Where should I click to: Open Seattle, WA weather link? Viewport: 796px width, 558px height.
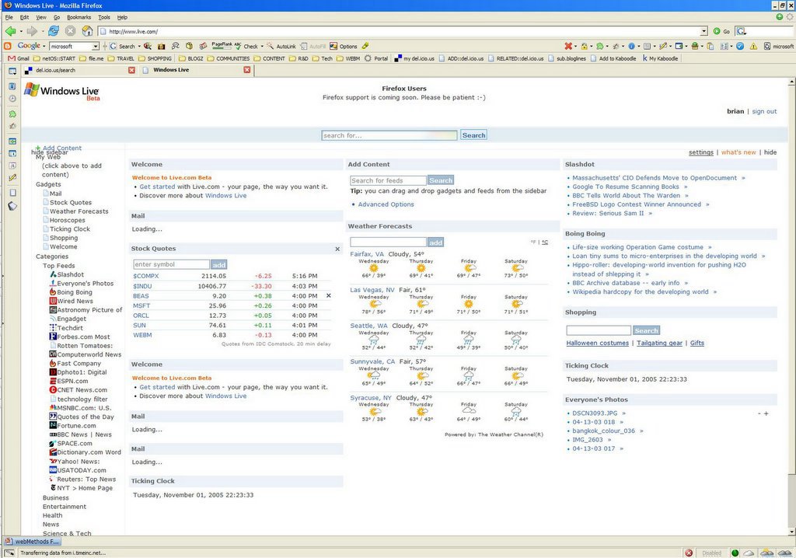(x=368, y=326)
